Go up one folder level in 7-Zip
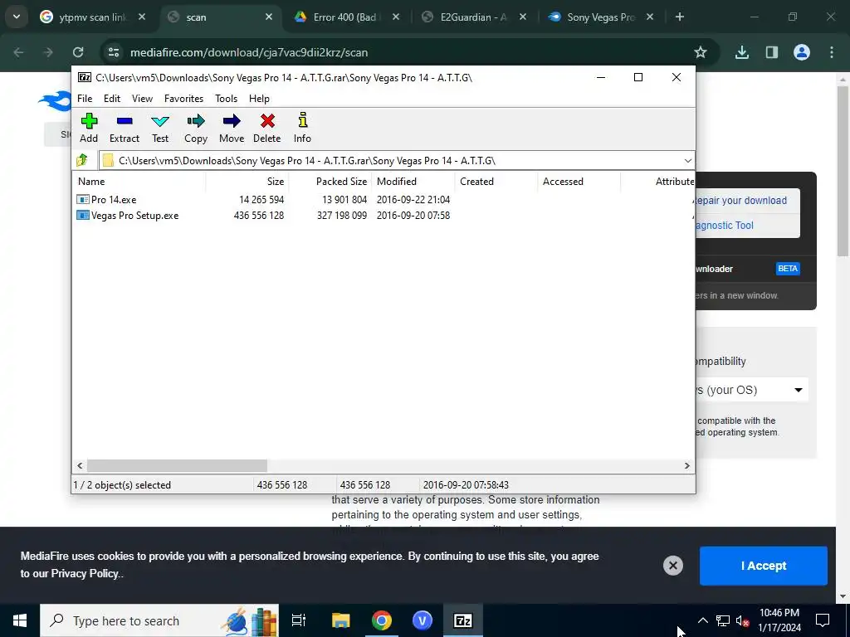The width and height of the screenshot is (850, 637). 82,160
